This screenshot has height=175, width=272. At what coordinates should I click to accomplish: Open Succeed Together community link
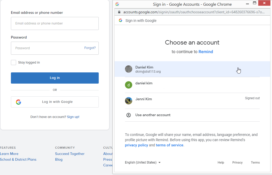point(70,154)
